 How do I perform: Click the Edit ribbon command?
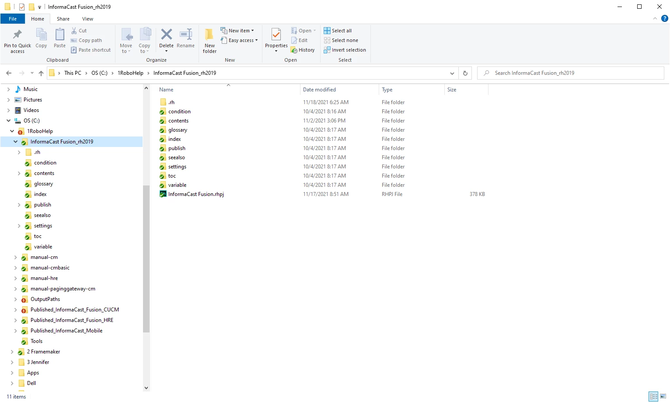point(300,40)
